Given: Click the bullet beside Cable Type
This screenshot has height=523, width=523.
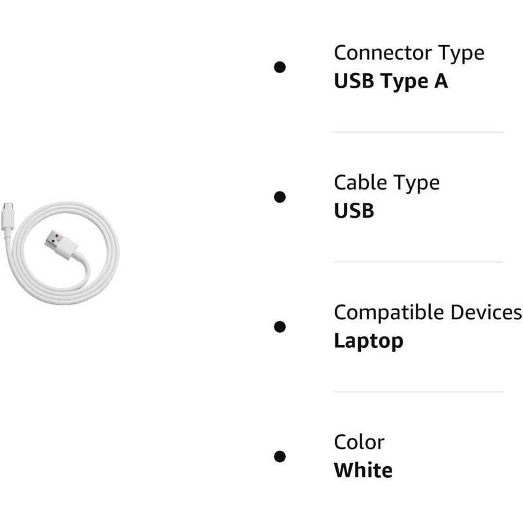Looking at the screenshot, I should 280,197.
